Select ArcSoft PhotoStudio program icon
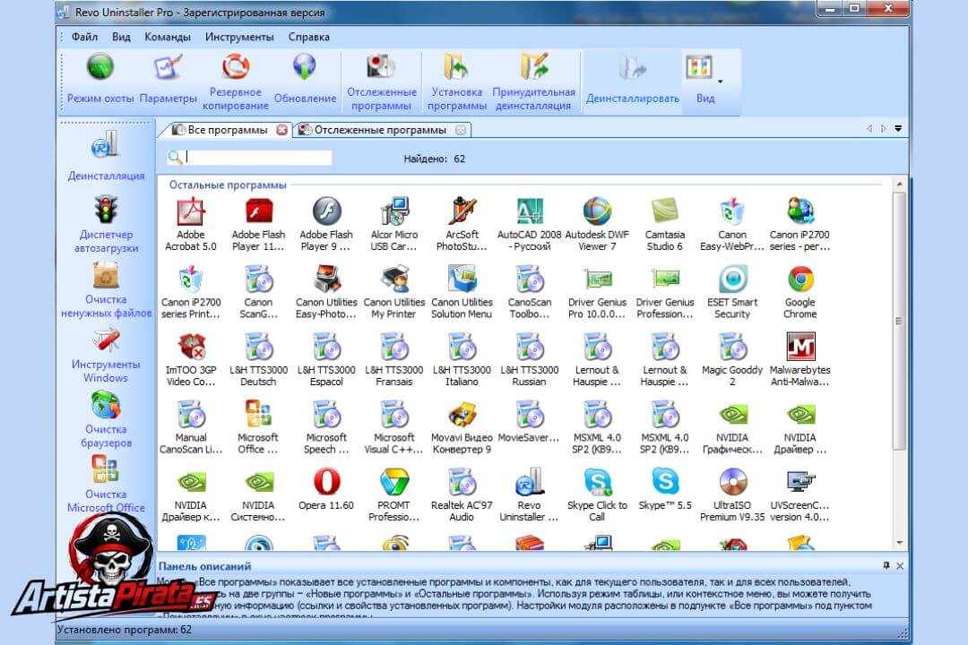The width and height of the screenshot is (968, 645). pyautogui.click(x=462, y=223)
